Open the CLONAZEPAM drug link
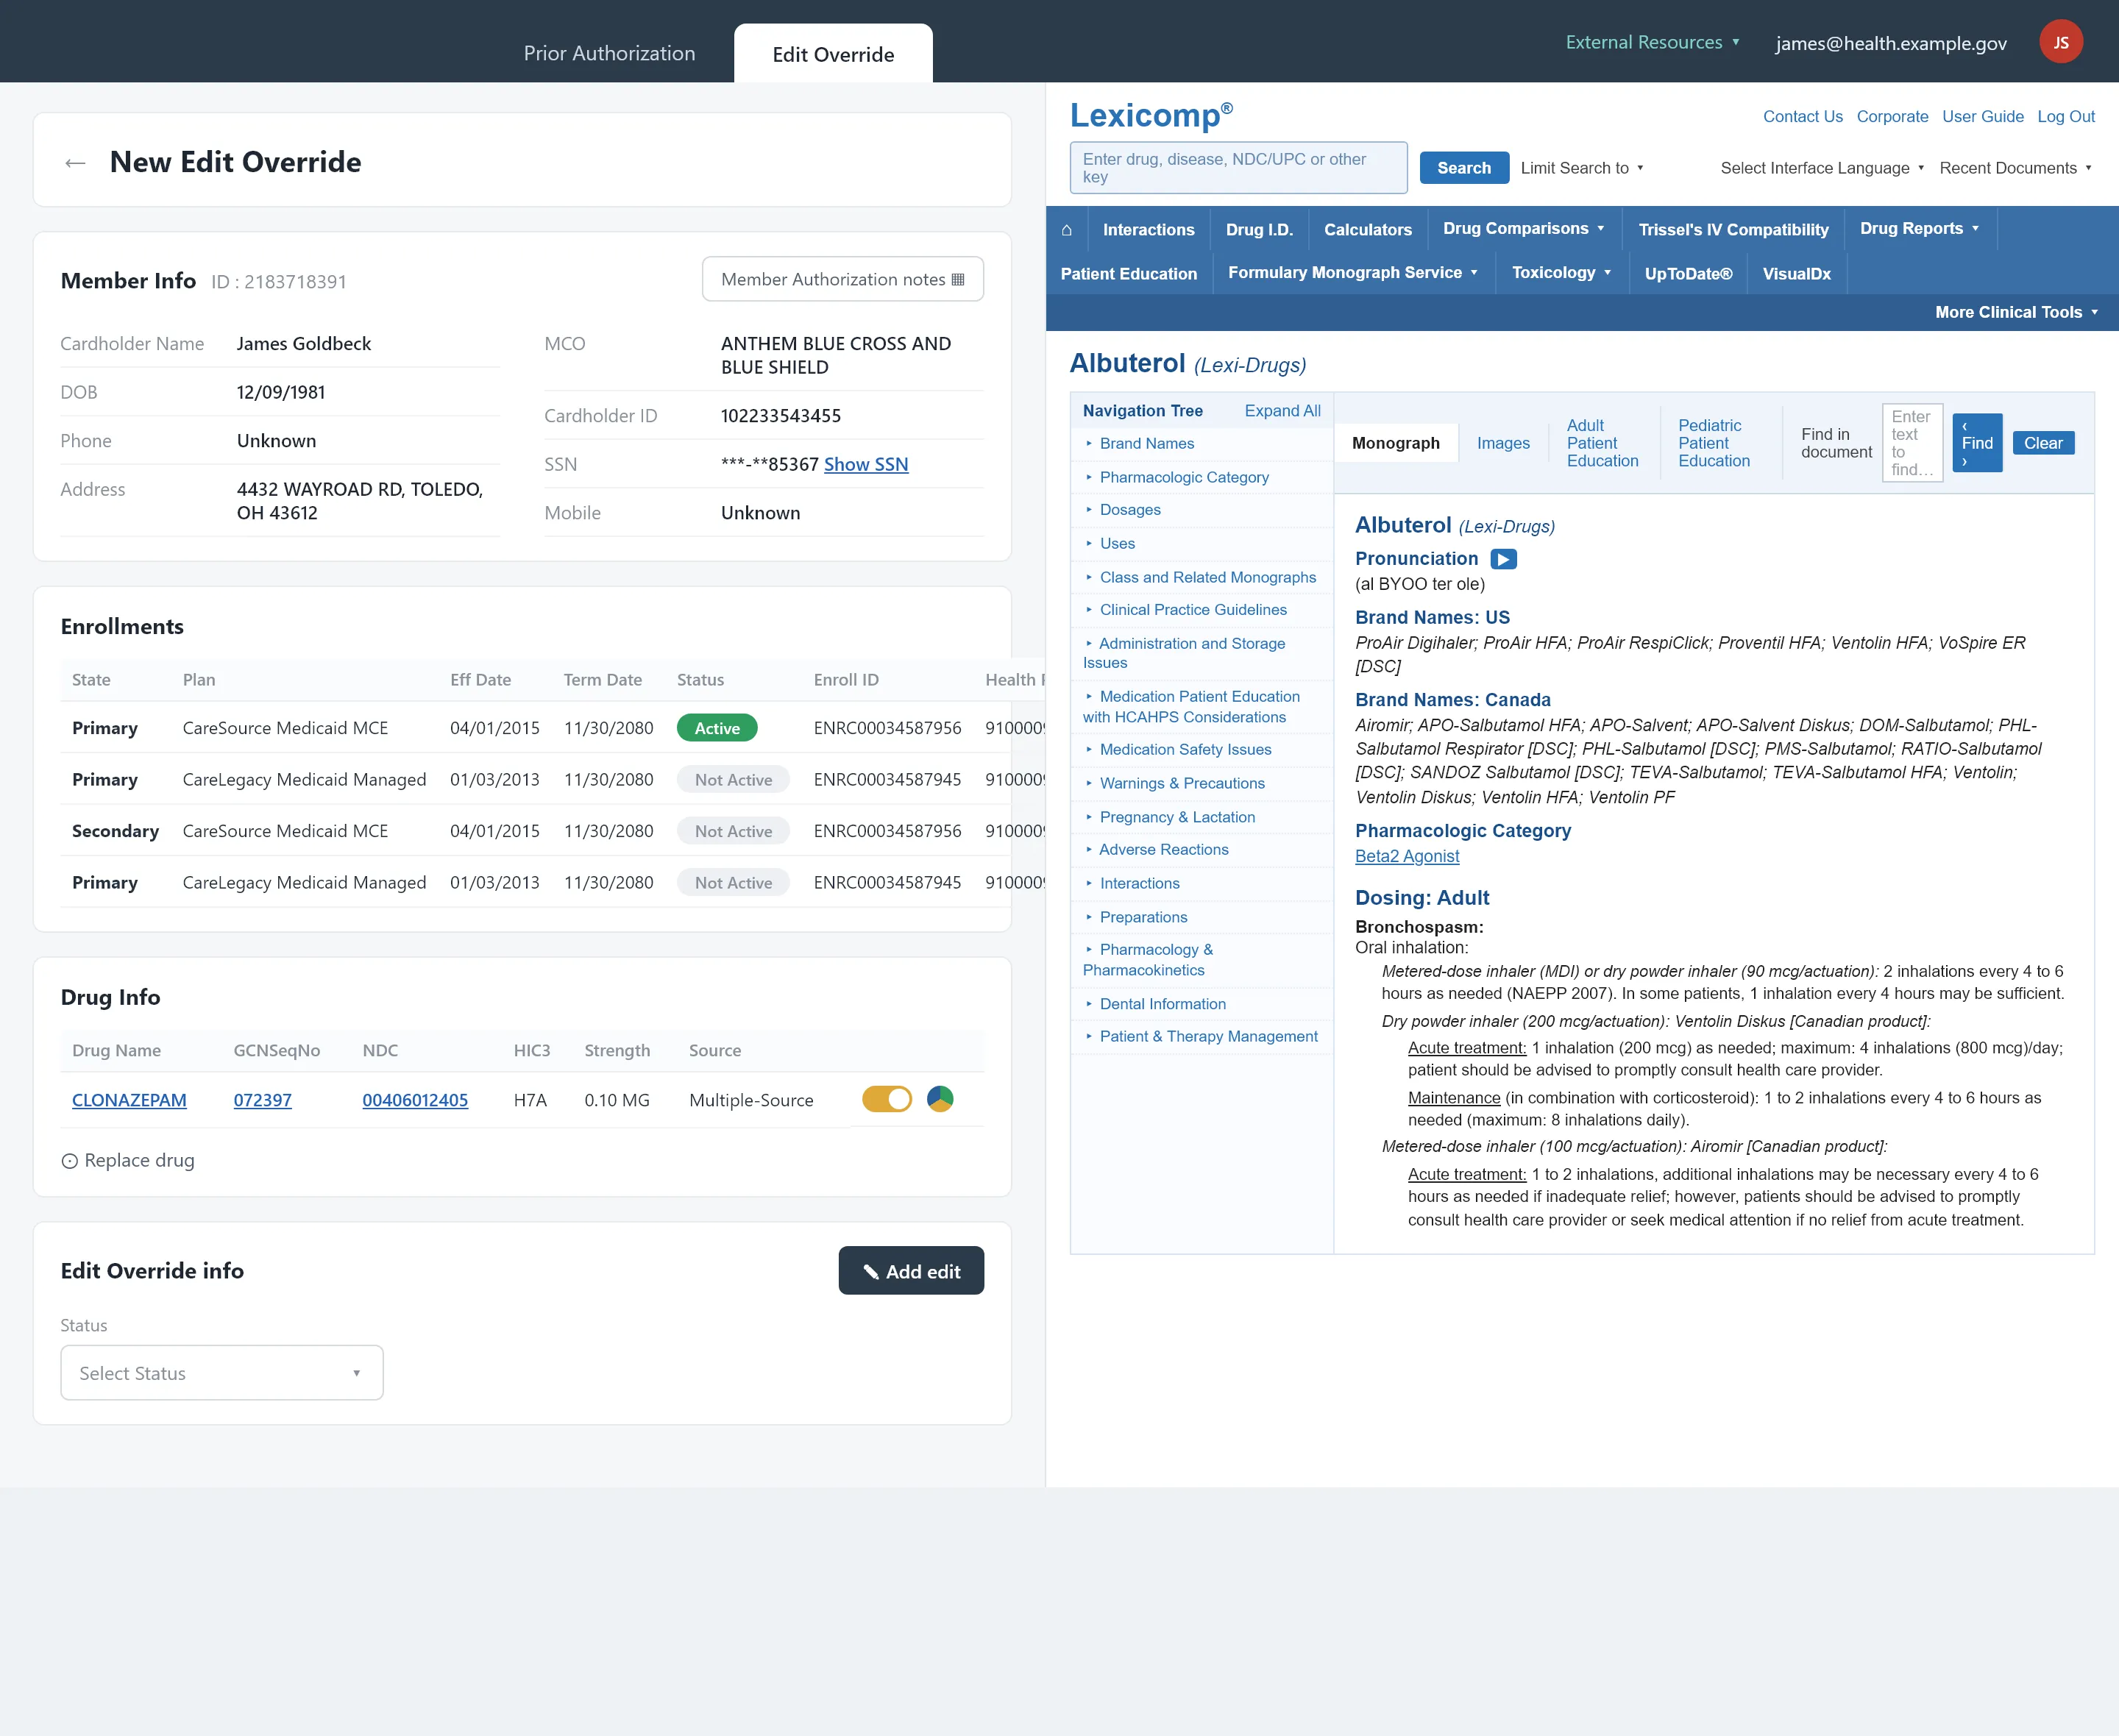Viewport: 2119px width, 1736px height. (x=129, y=1100)
